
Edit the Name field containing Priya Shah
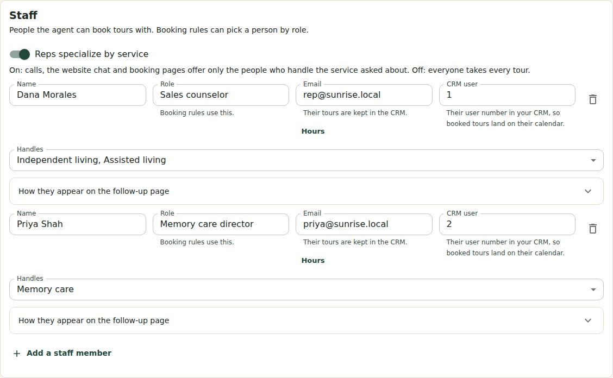pyautogui.click(x=77, y=224)
